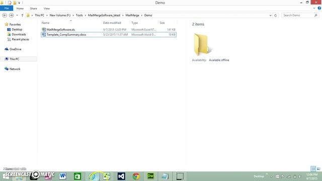Sort by Size column header
The height and width of the screenshot is (181, 322).
[x=162, y=23]
